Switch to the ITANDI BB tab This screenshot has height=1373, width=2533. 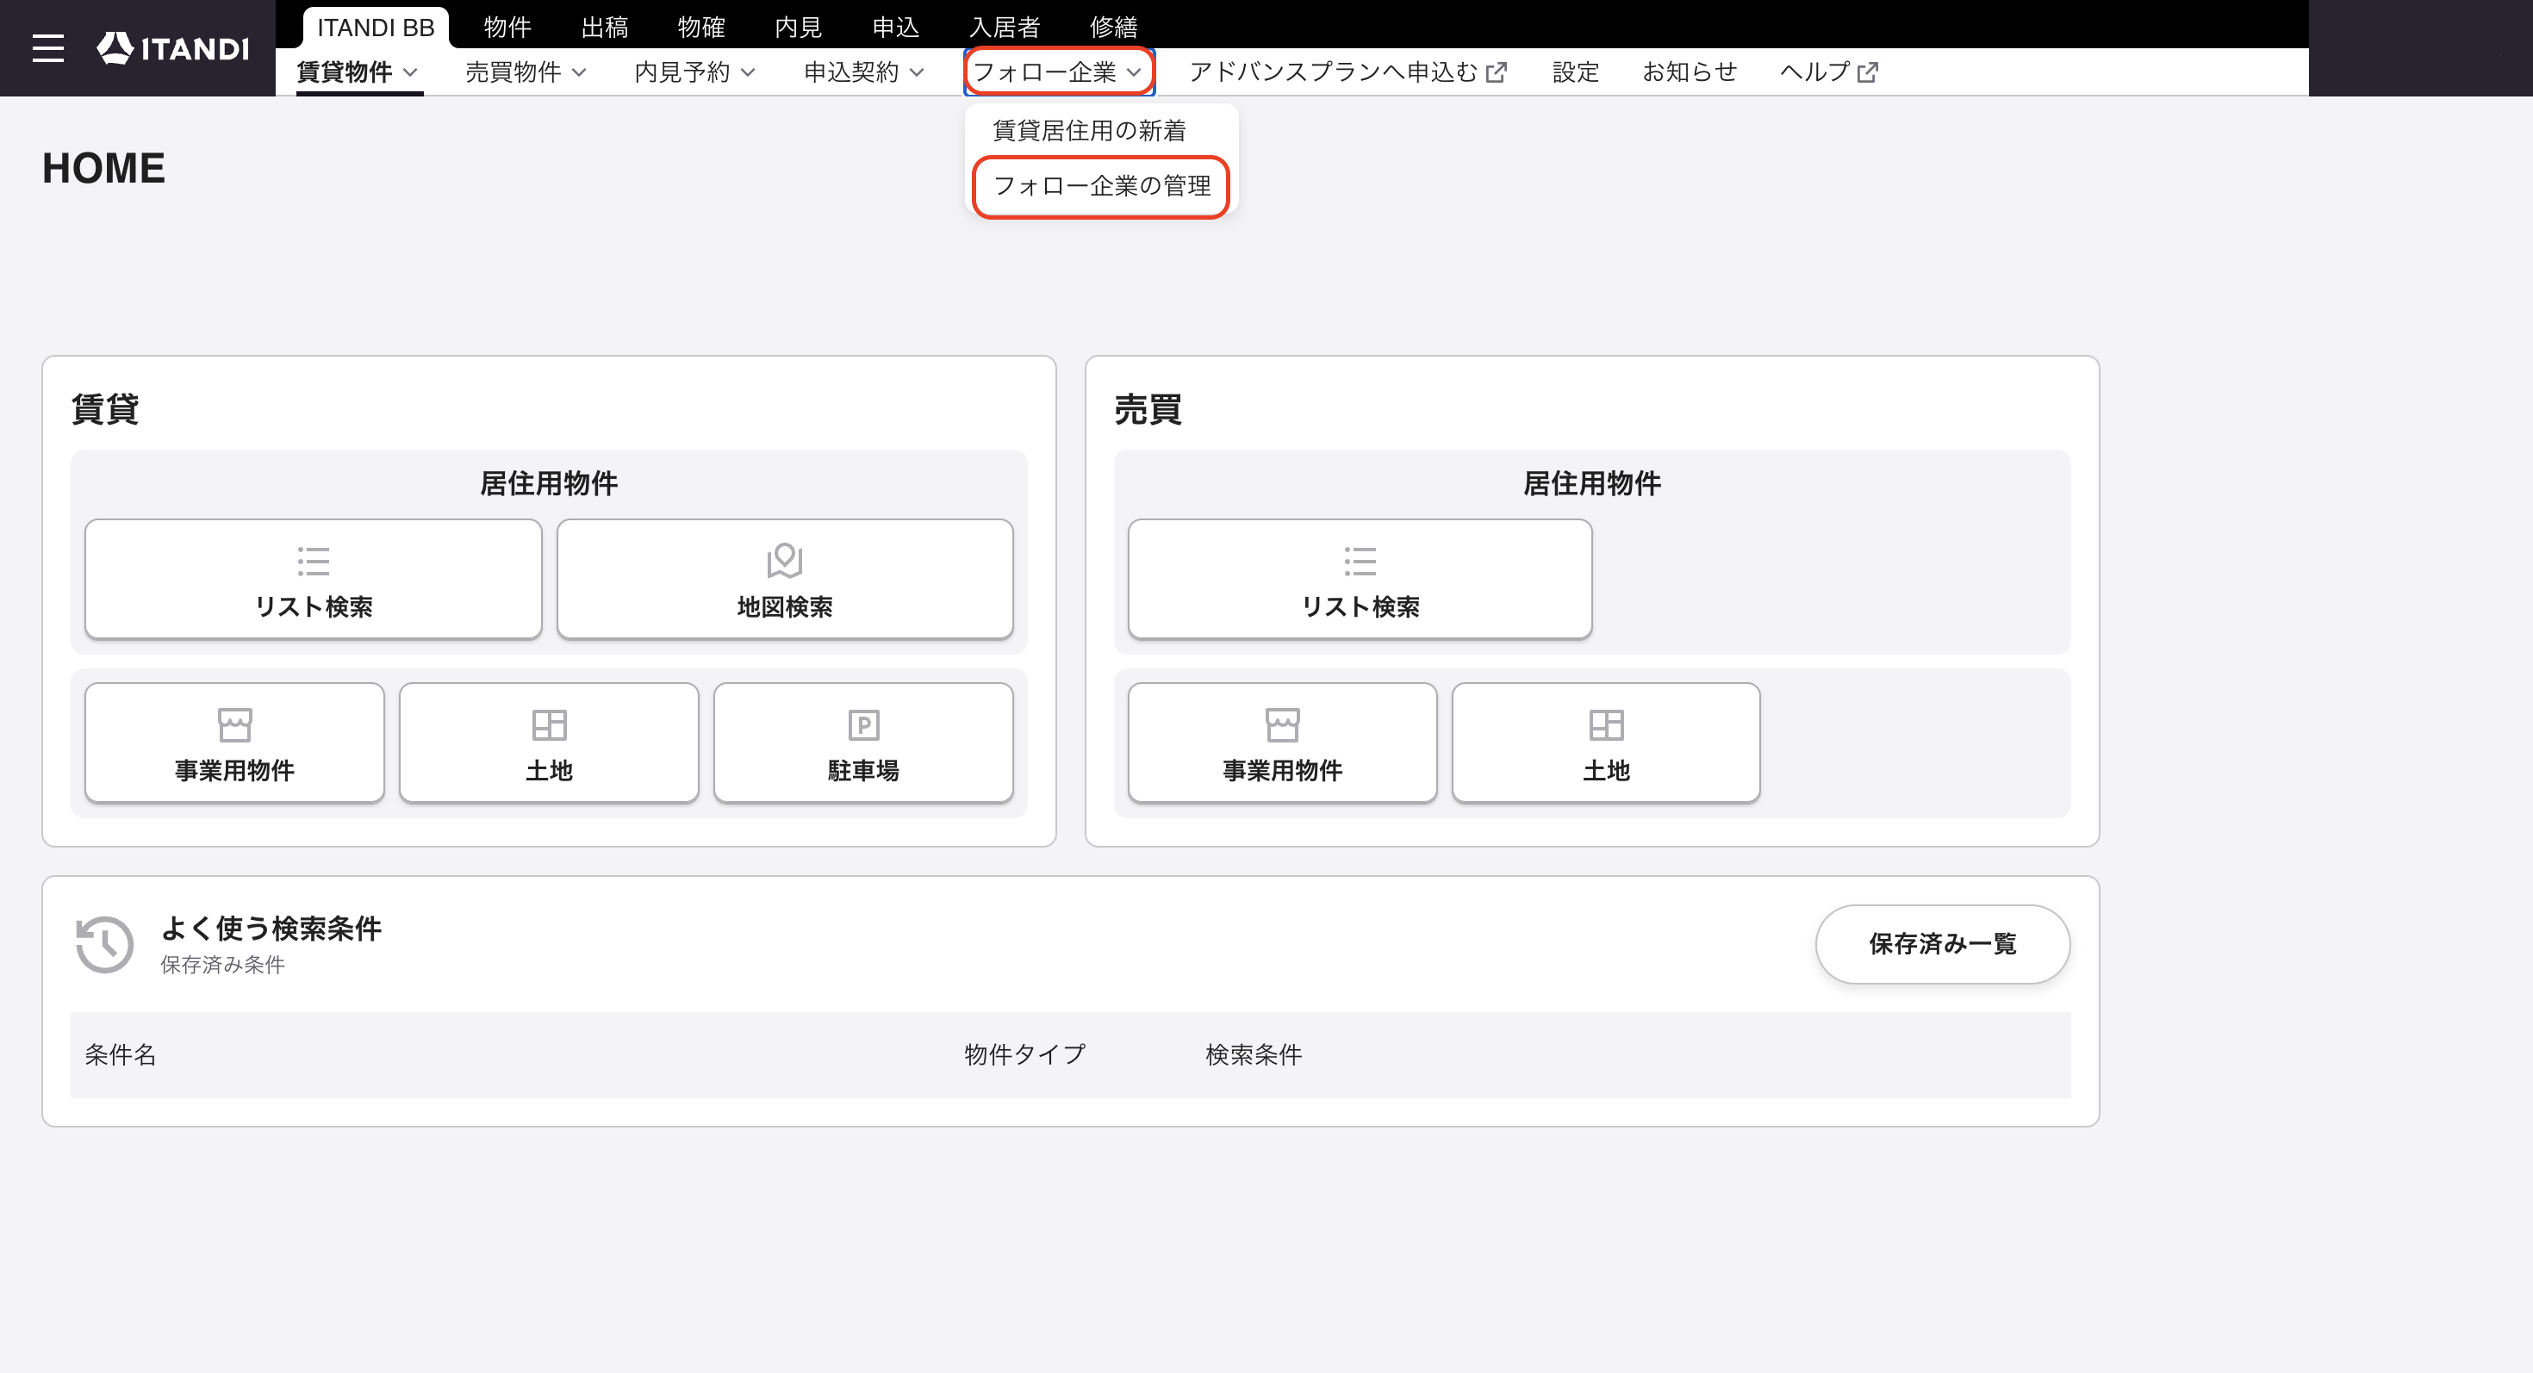pyautogui.click(x=376, y=28)
